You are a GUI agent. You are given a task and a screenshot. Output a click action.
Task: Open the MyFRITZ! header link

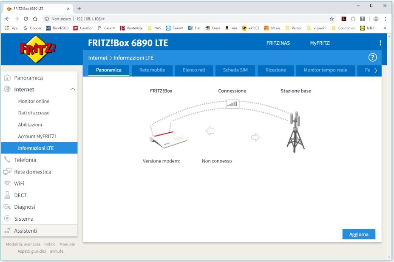pyautogui.click(x=320, y=43)
